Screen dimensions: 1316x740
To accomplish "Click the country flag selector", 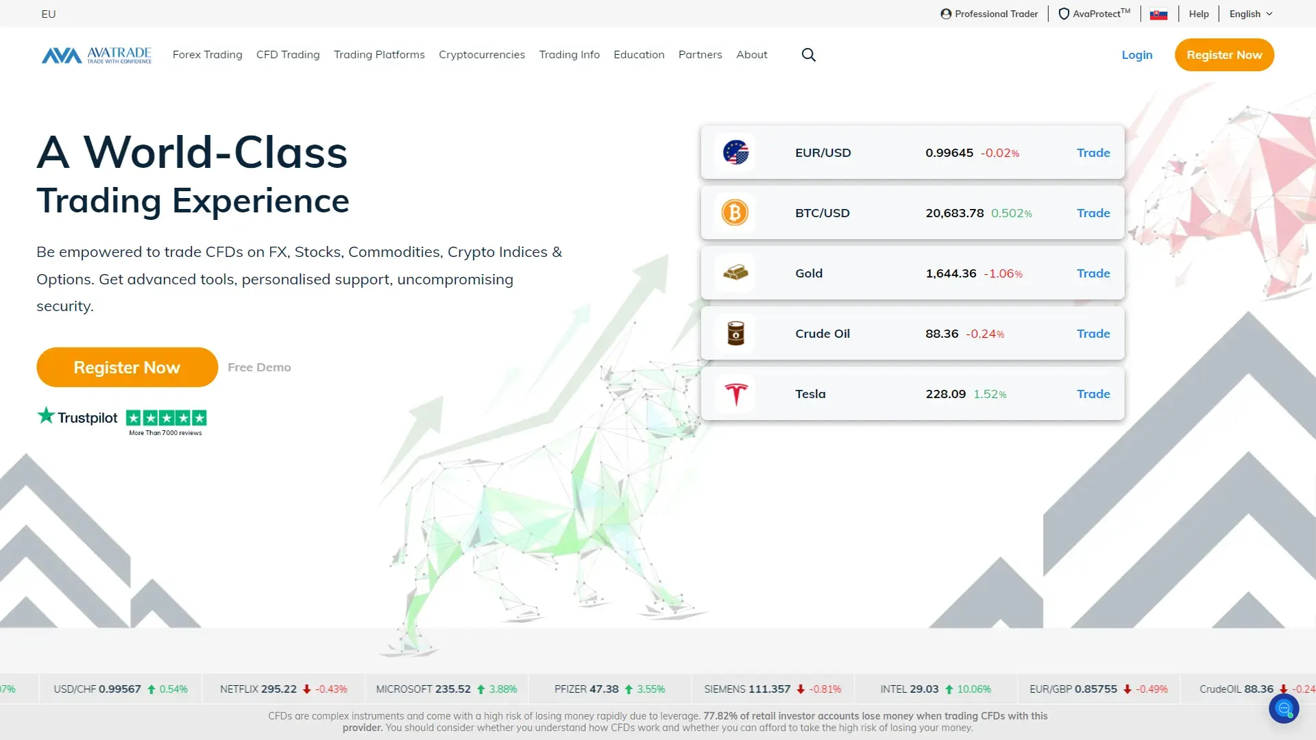I will [1158, 14].
